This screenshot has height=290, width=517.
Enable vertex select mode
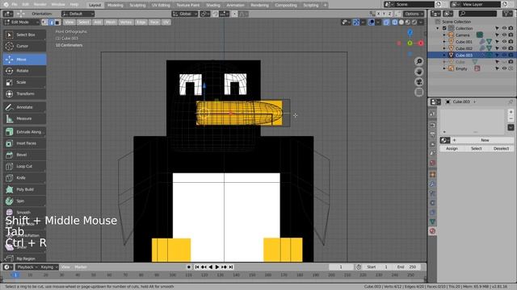(x=45, y=23)
